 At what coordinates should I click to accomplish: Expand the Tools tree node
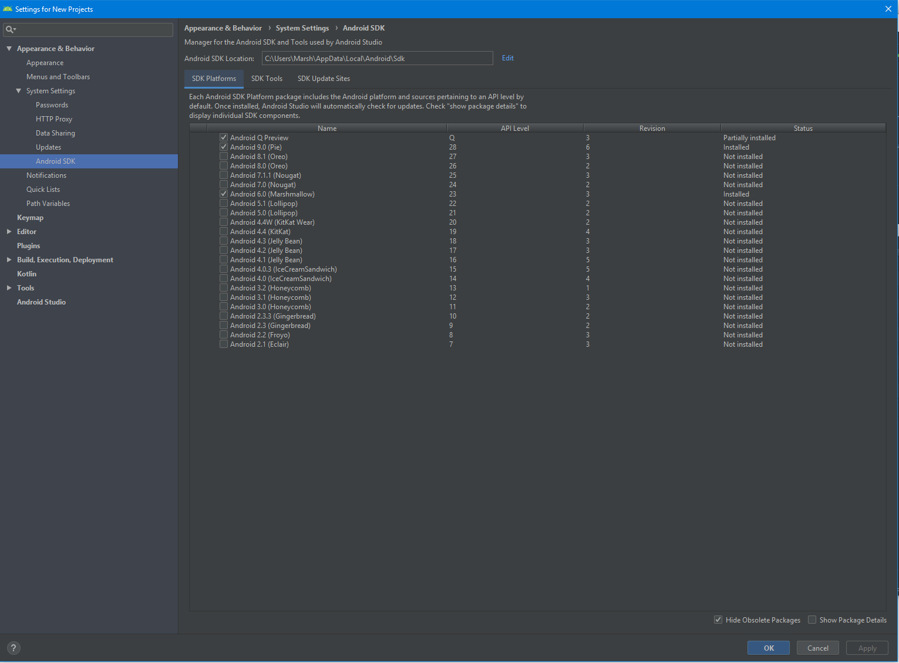pos(9,288)
